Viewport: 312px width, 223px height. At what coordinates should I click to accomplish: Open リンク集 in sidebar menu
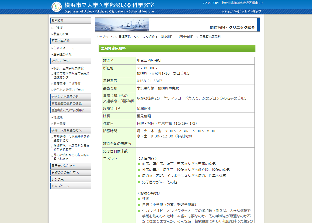coord(71,179)
